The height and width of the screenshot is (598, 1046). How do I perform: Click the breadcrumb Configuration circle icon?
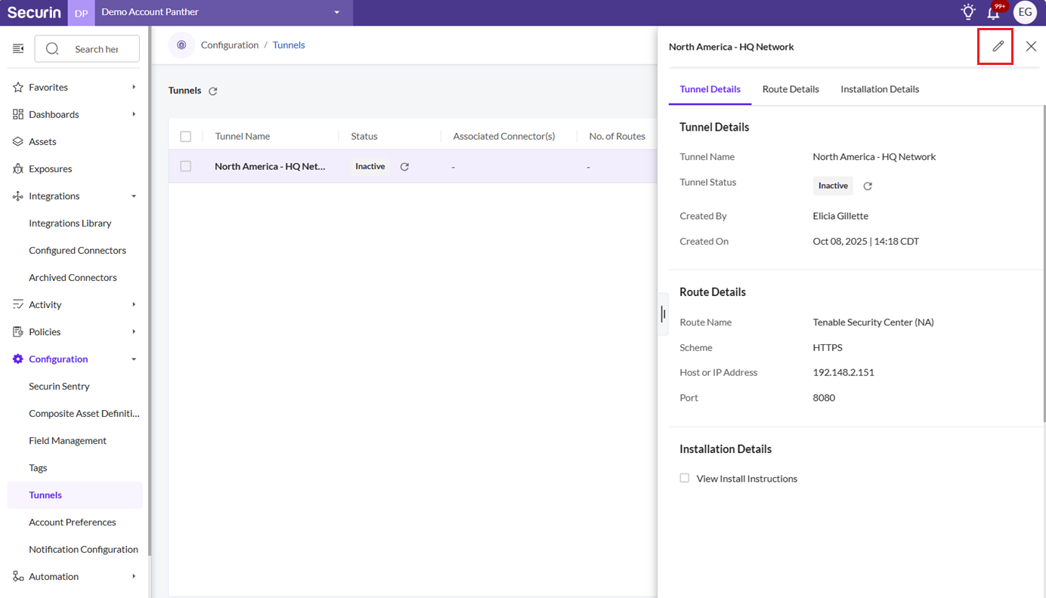tap(181, 45)
